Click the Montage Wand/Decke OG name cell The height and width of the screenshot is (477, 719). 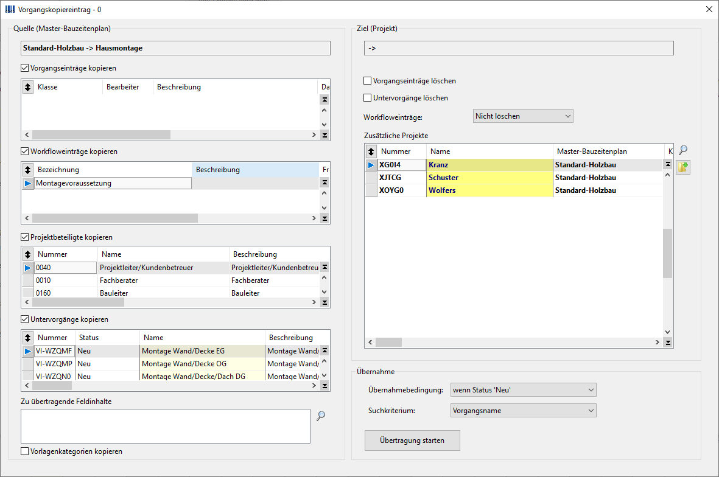coord(202,364)
